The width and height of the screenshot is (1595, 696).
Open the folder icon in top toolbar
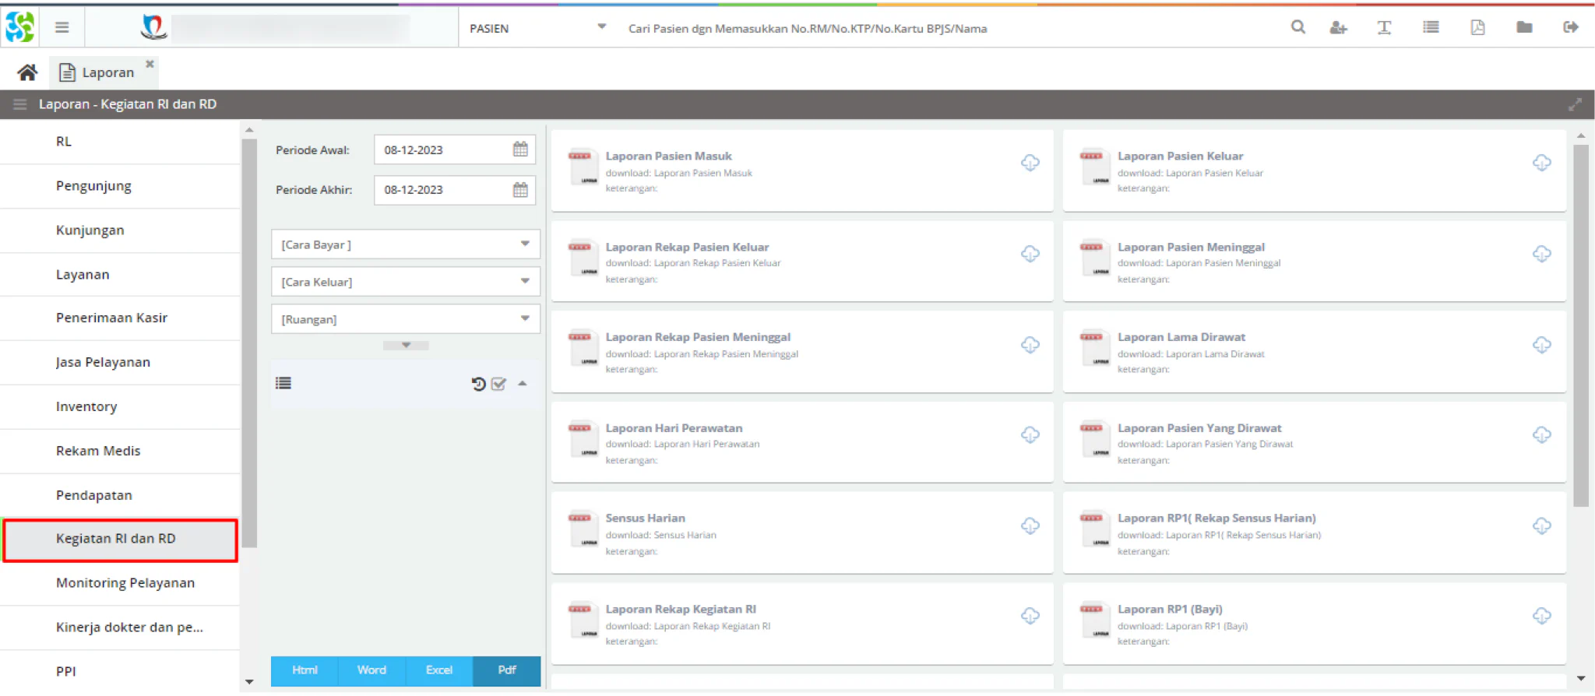point(1524,27)
